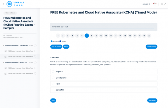This screenshot has height=108, width=168.
Task: Click the completion circle beside Timed Mode section
Action: pos(35,46)
